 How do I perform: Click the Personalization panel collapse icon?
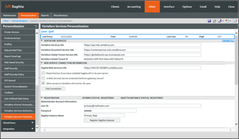(36, 26)
